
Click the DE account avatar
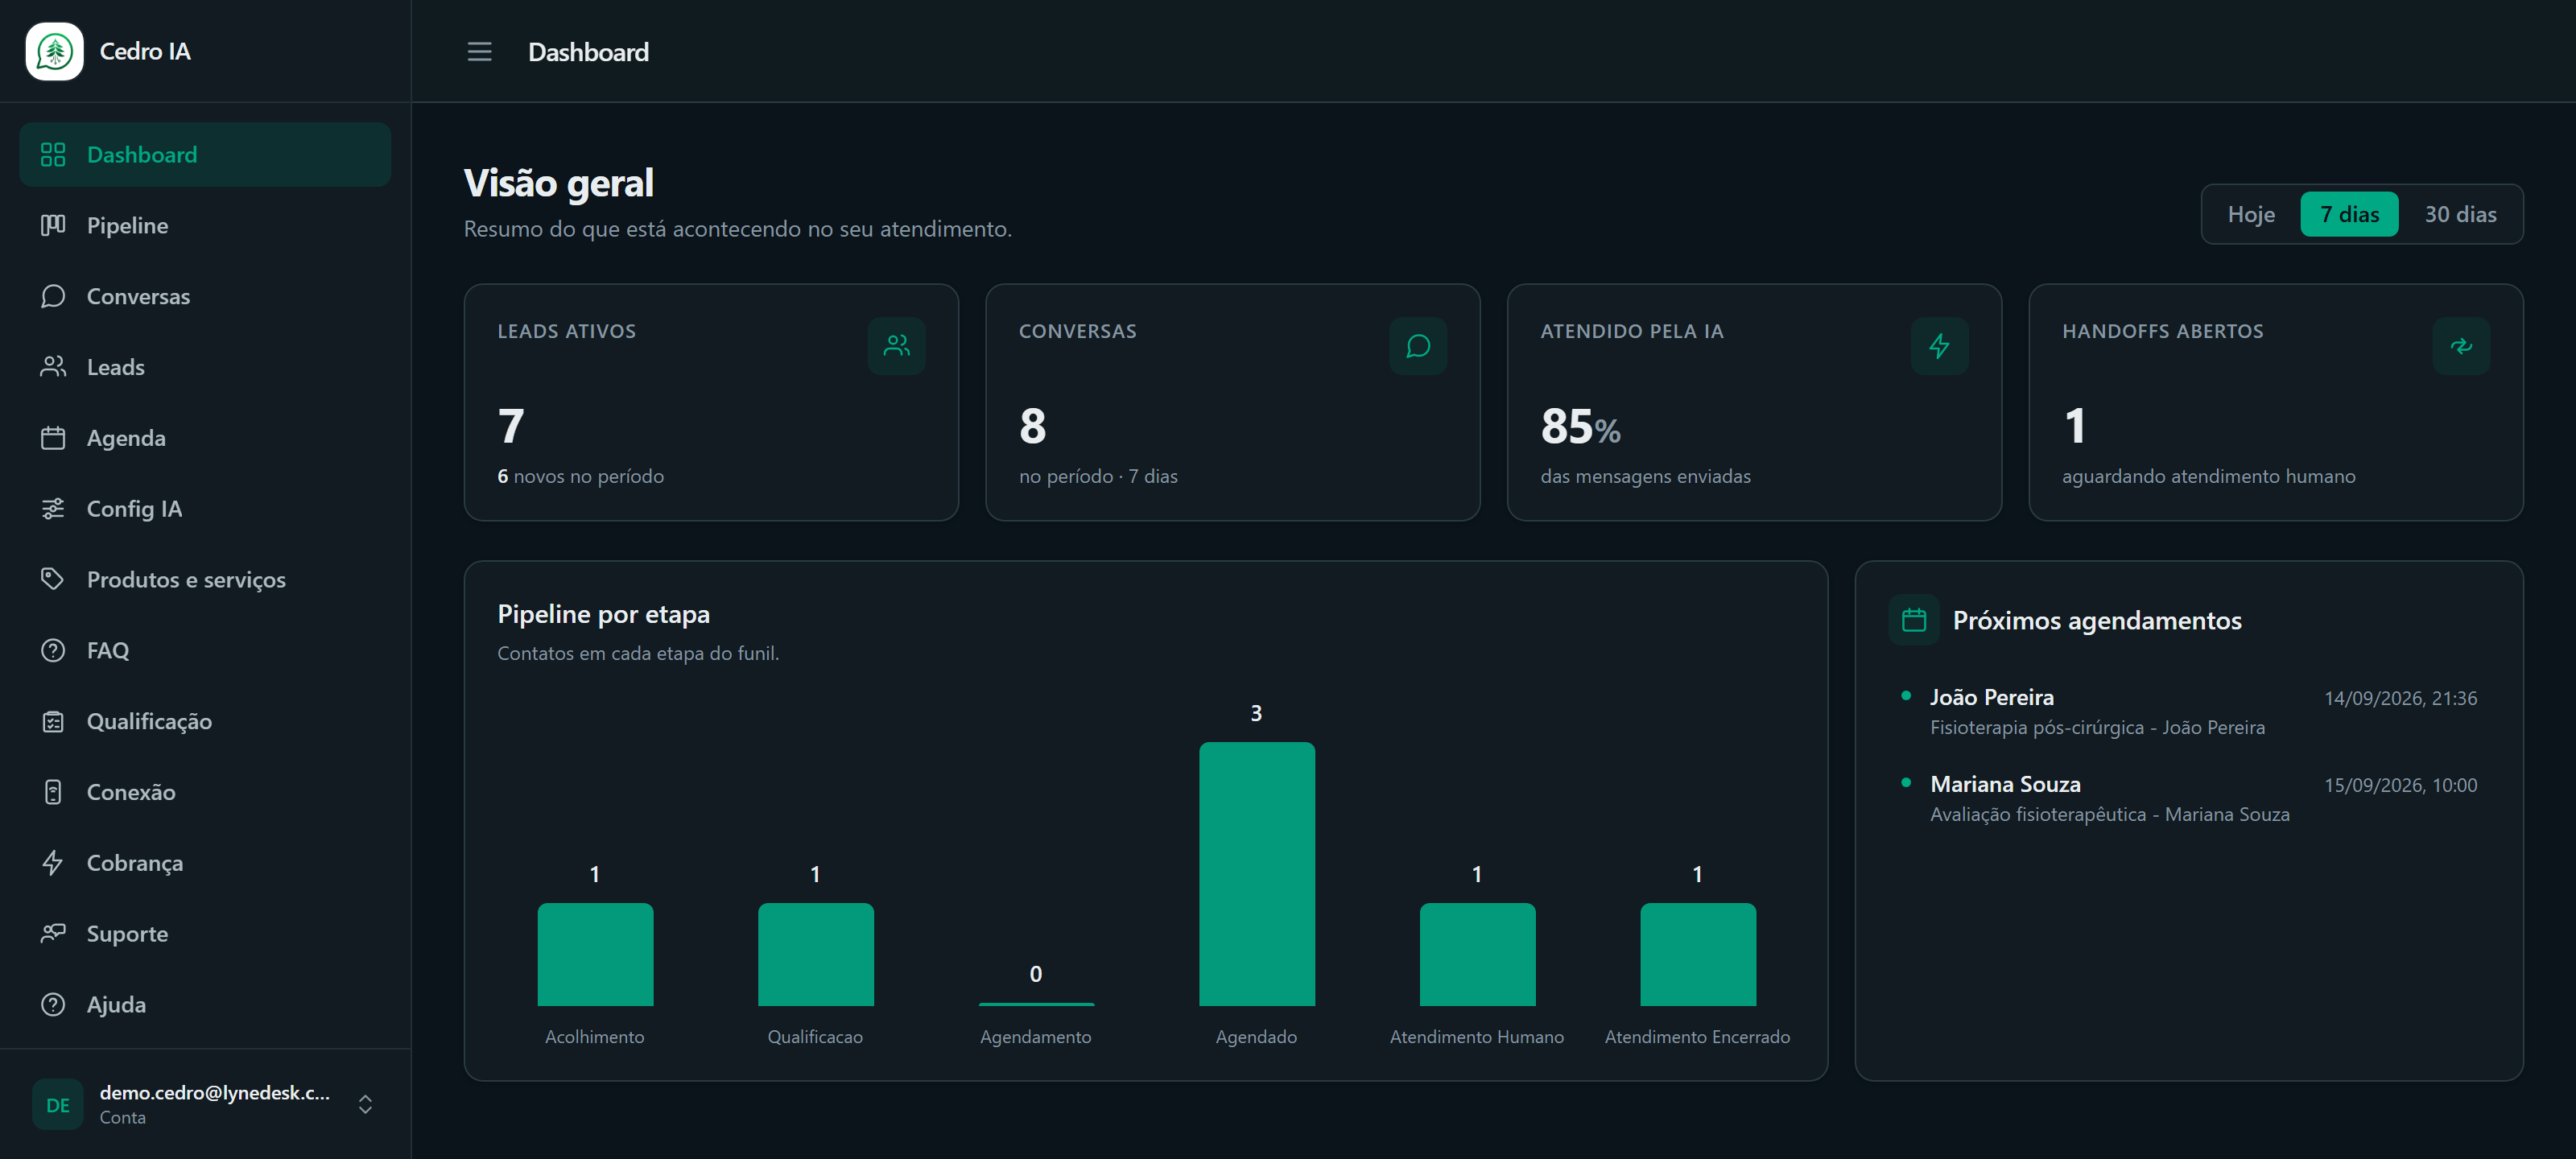58,1105
